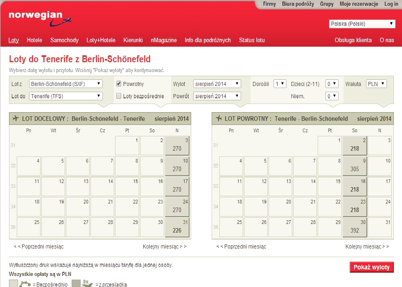Click the Grupy top link
Image resolution: width=402 pixels, height=287 pixels.
point(327,4)
